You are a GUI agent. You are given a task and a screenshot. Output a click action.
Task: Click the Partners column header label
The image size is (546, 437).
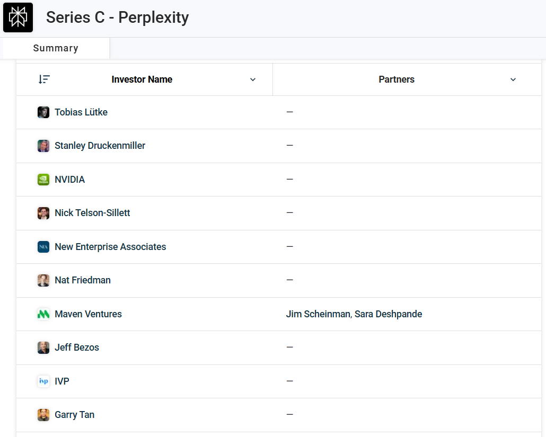[397, 79]
